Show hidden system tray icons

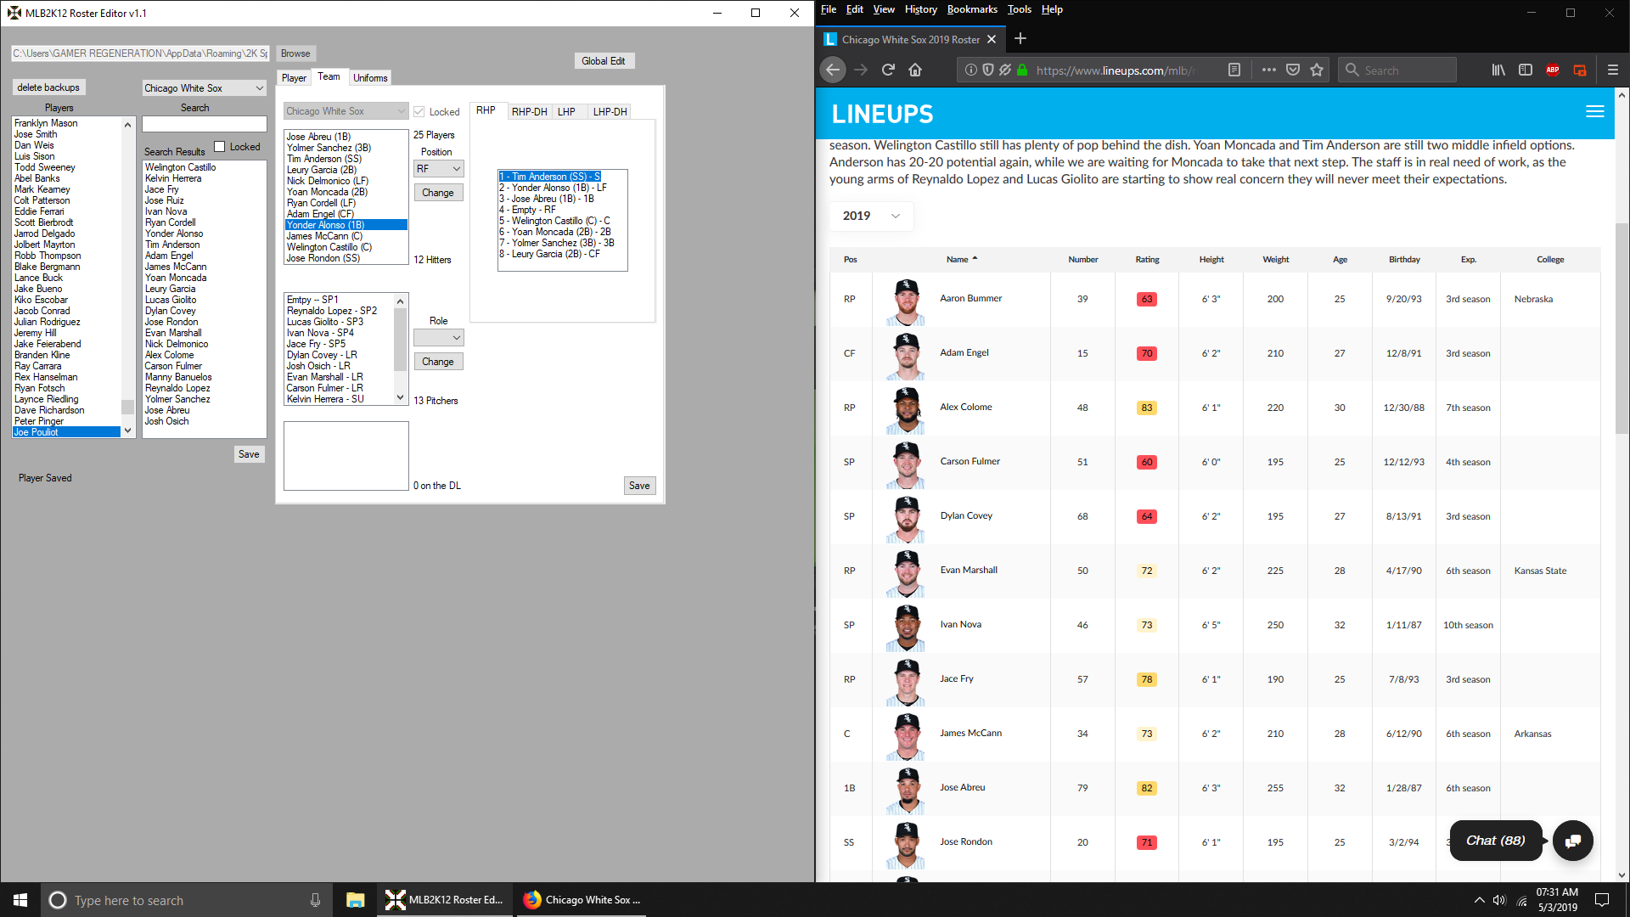click(x=1479, y=900)
